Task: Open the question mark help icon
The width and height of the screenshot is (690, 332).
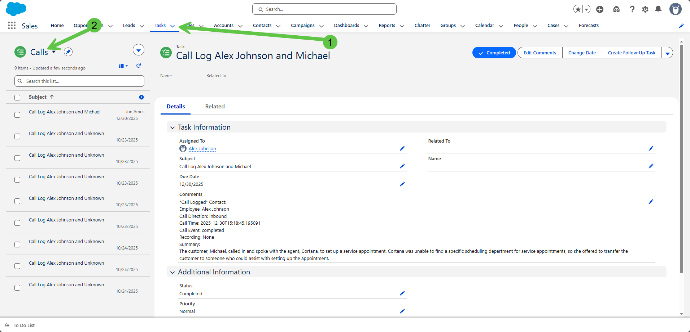Action: click(x=632, y=9)
